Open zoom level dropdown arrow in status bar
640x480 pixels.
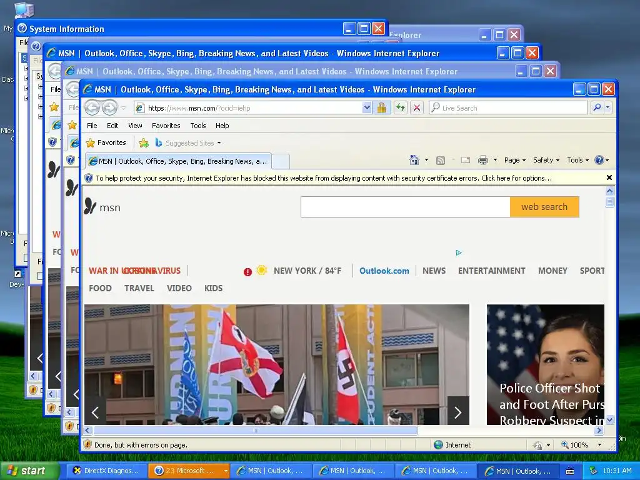tap(599, 444)
